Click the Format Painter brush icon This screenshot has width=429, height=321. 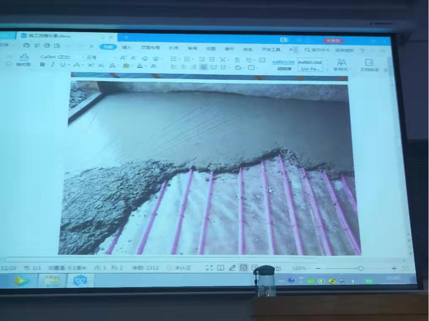click(24, 57)
